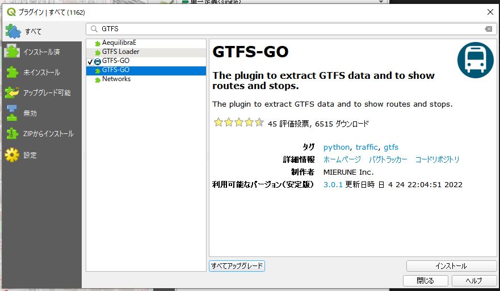
Task: Click the blue broken plugin icon for 無効
Action: coord(12,113)
